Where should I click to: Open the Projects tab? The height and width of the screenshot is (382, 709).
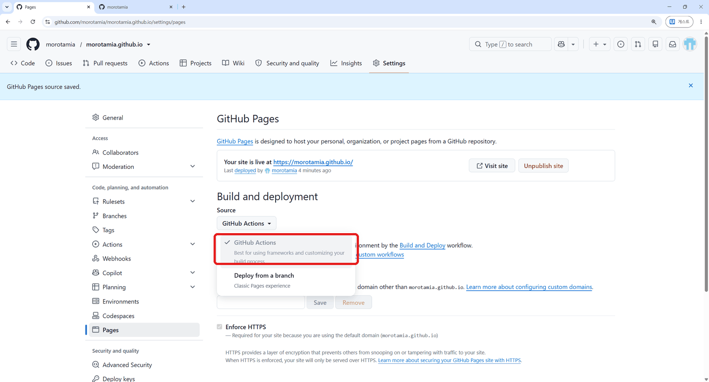pyautogui.click(x=195, y=63)
